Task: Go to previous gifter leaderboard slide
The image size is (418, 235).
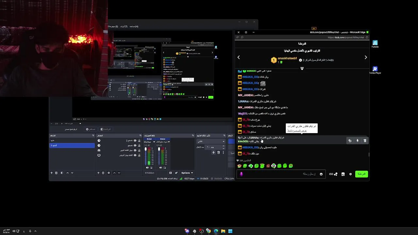Action: (x=238, y=57)
